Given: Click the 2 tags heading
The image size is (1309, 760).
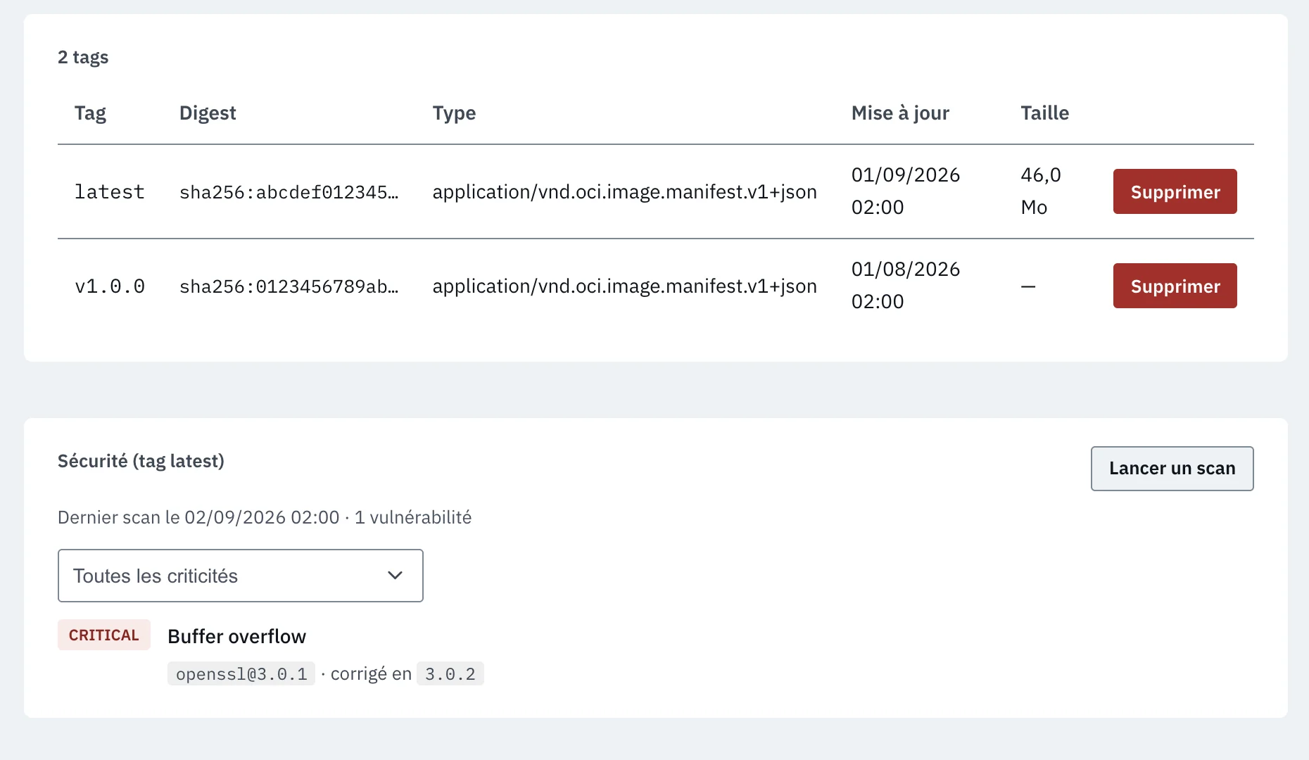Looking at the screenshot, I should coord(83,57).
